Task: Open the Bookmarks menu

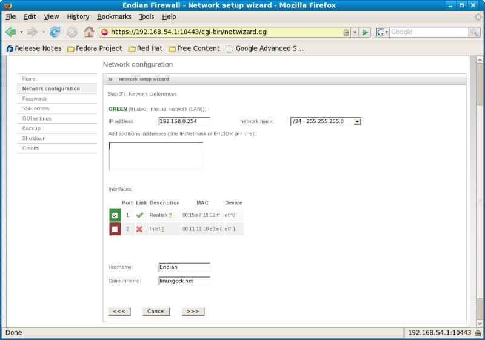Action: [x=114, y=17]
